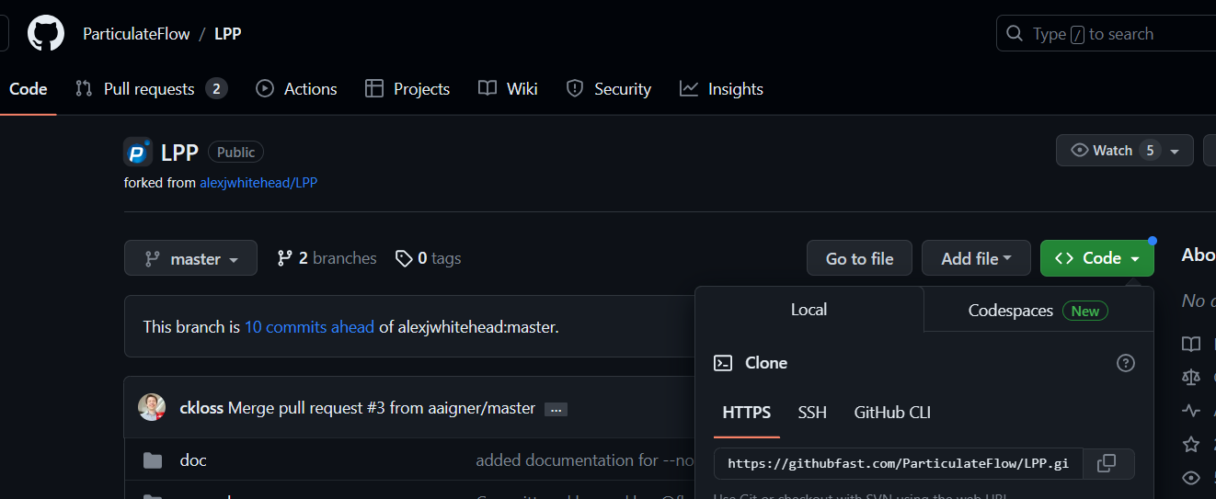
Task: View the 2 branches link
Action: [327, 258]
